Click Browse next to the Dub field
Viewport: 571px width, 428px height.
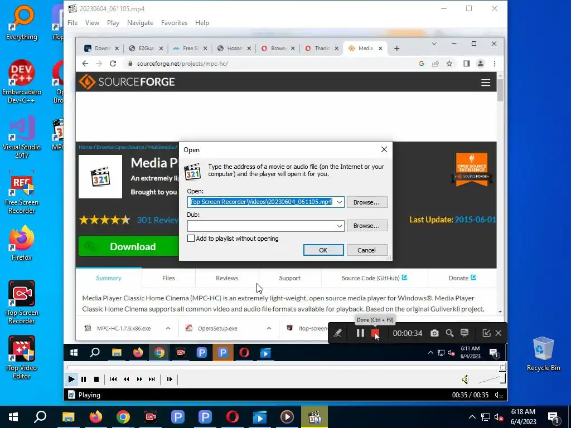pyautogui.click(x=367, y=226)
